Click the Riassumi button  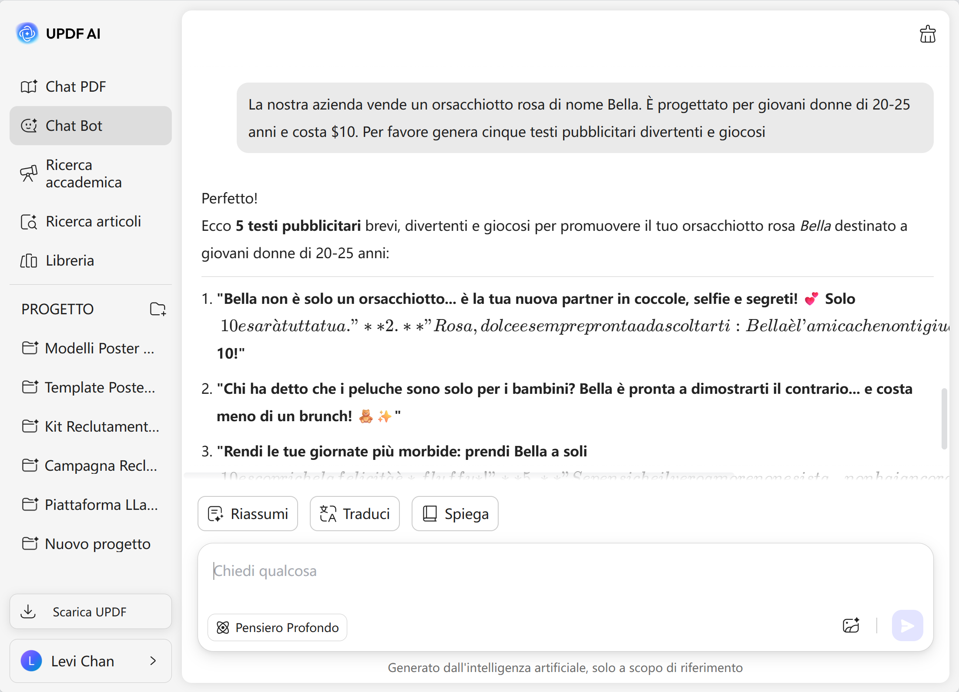coord(248,513)
